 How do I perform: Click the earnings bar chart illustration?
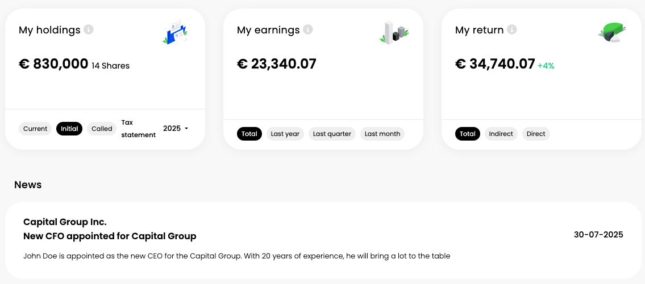coord(393,33)
